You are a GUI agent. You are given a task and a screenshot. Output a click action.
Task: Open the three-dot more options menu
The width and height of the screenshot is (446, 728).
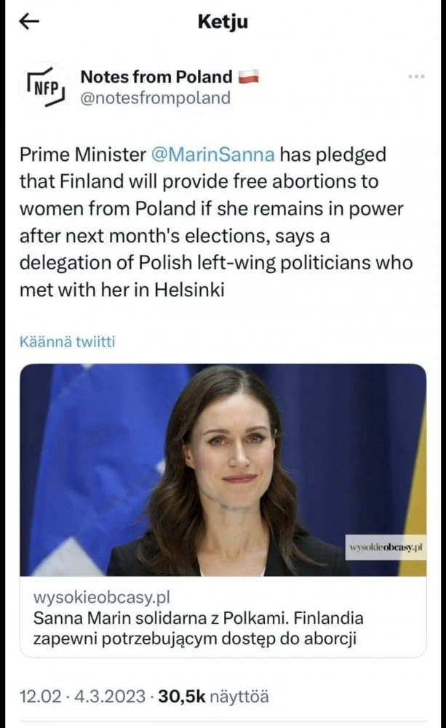(x=416, y=76)
